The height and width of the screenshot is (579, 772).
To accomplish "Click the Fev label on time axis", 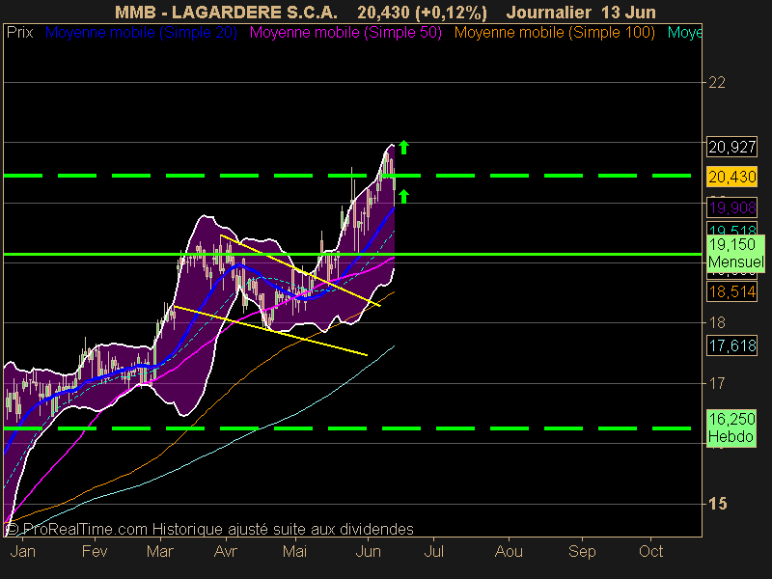I will 95,551.
